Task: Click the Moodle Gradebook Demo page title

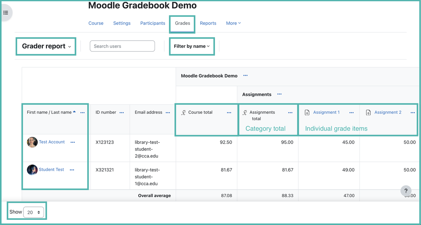Action: [x=142, y=5]
